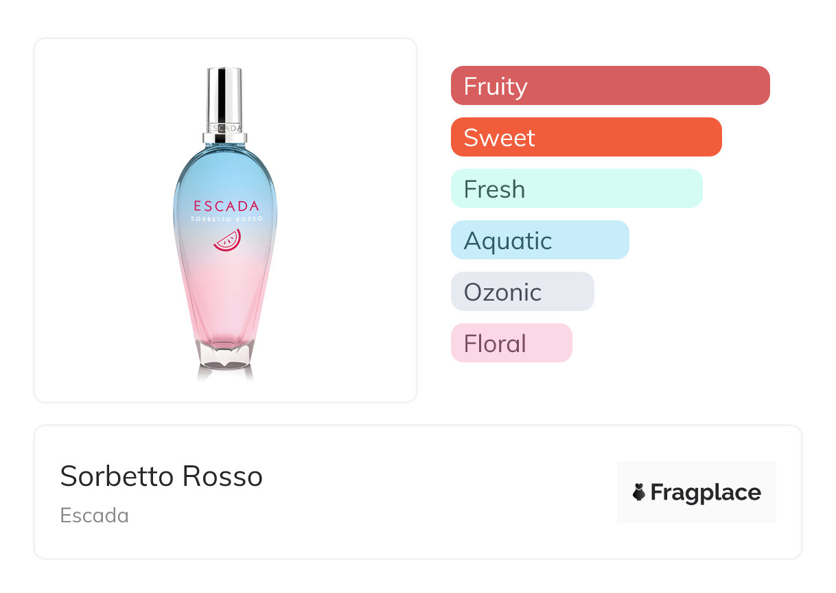Open the perfume bottle product image
The image size is (836, 593).
[225, 220]
